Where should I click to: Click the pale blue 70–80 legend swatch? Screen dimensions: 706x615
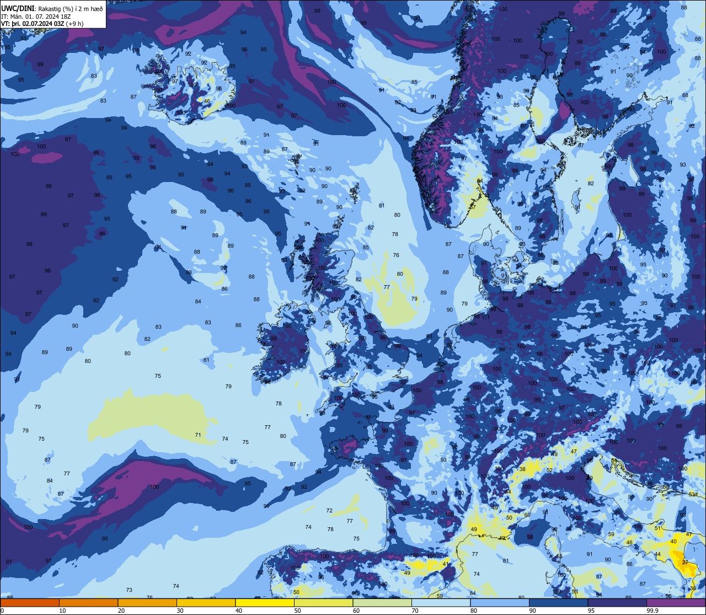pos(441,603)
